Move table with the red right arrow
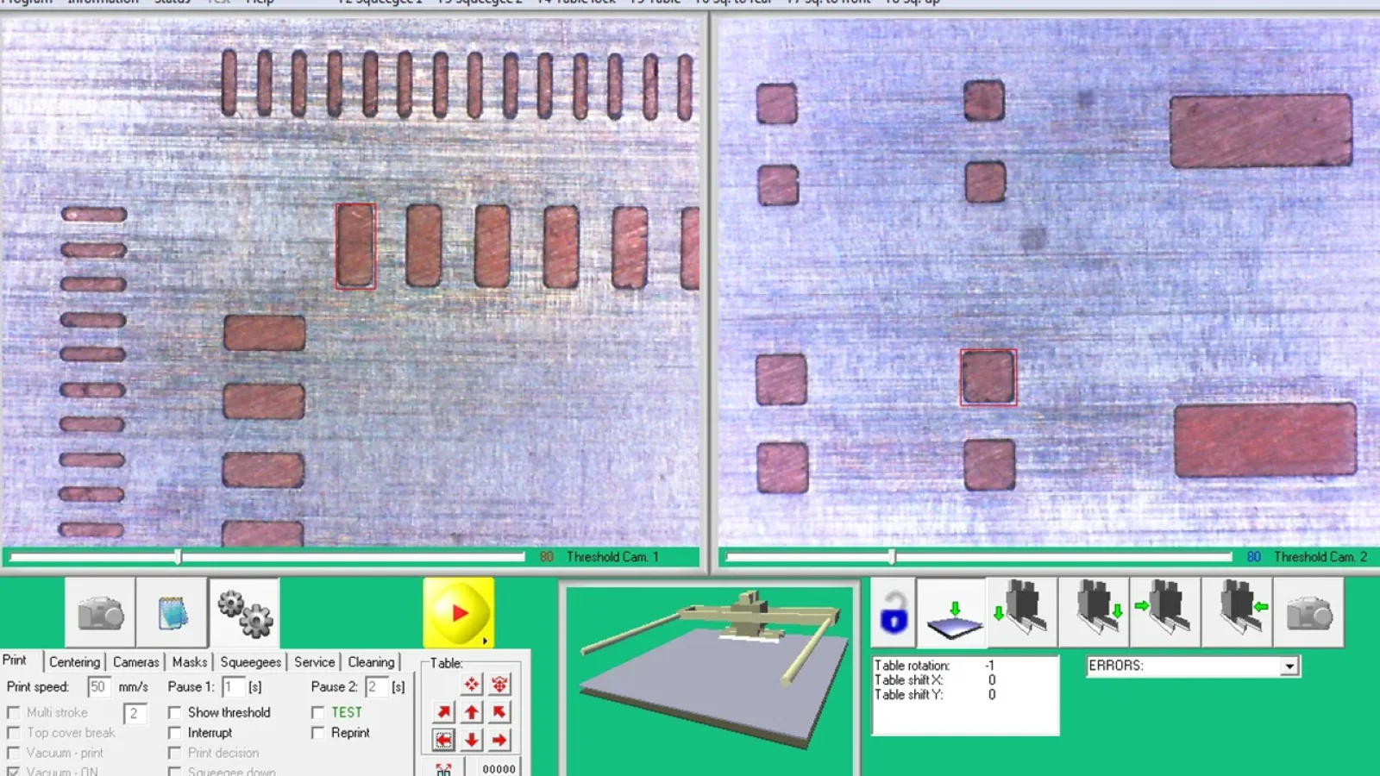The image size is (1380, 776). (x=499, y=740)
